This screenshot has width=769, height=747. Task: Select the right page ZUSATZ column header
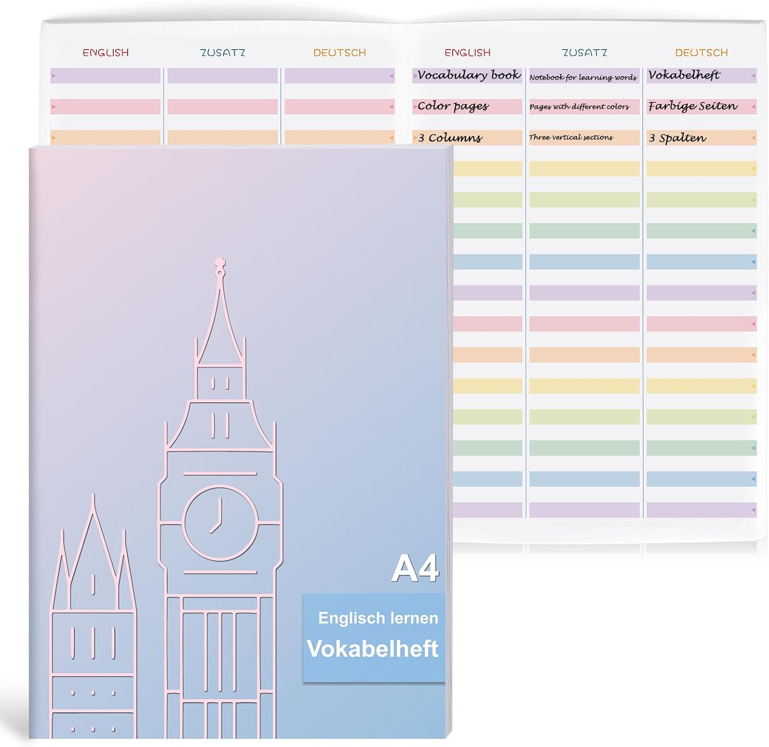584,53
